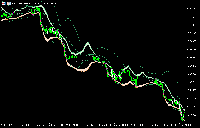
Task: Click the 1 Jul 10:00 time label
Action: 185,125
